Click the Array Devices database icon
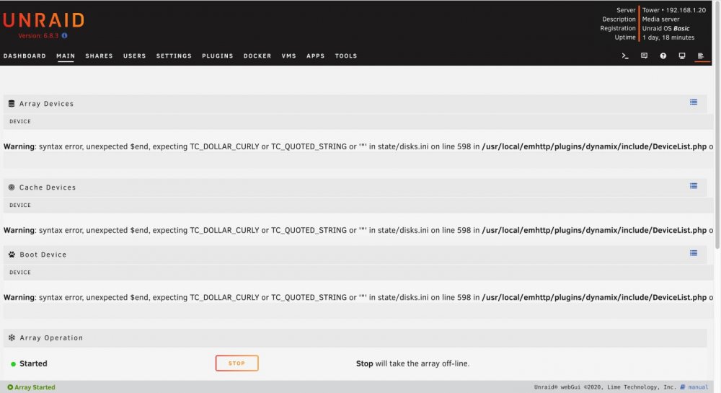The image size is (721, 393). pyautogui.click(x=12, y=103)
